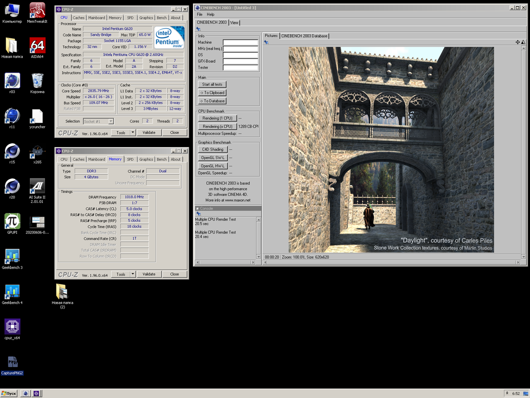Open Mainboard tab in upper CPU-Z window
The height and width of the screenshot is (398, 530).
coord(96,18)
